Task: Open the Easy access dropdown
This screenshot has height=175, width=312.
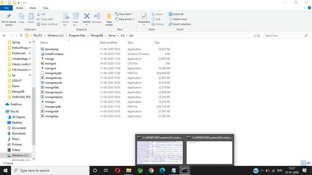Action: click(125, 19)
